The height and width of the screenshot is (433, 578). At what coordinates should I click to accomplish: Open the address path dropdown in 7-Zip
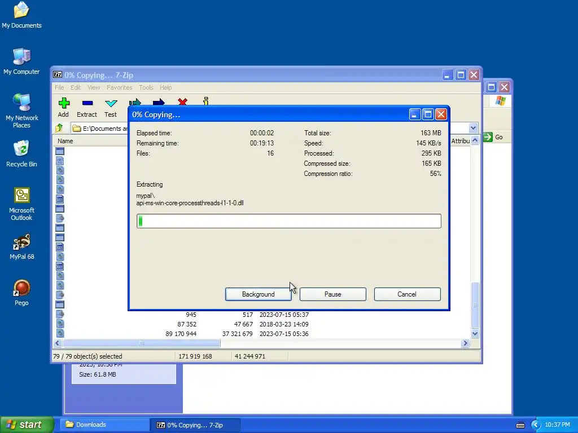point(474,128)
